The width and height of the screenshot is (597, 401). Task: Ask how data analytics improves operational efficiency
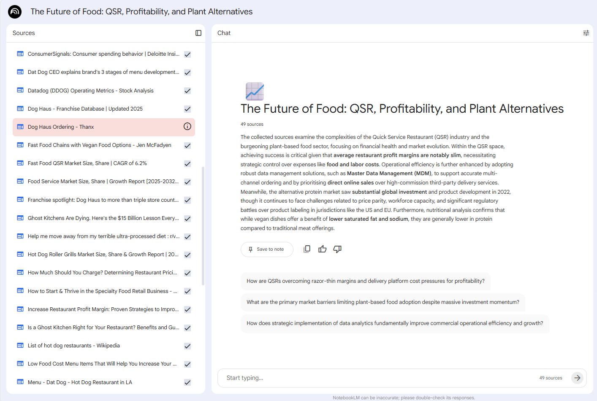[x=395, y=323]
